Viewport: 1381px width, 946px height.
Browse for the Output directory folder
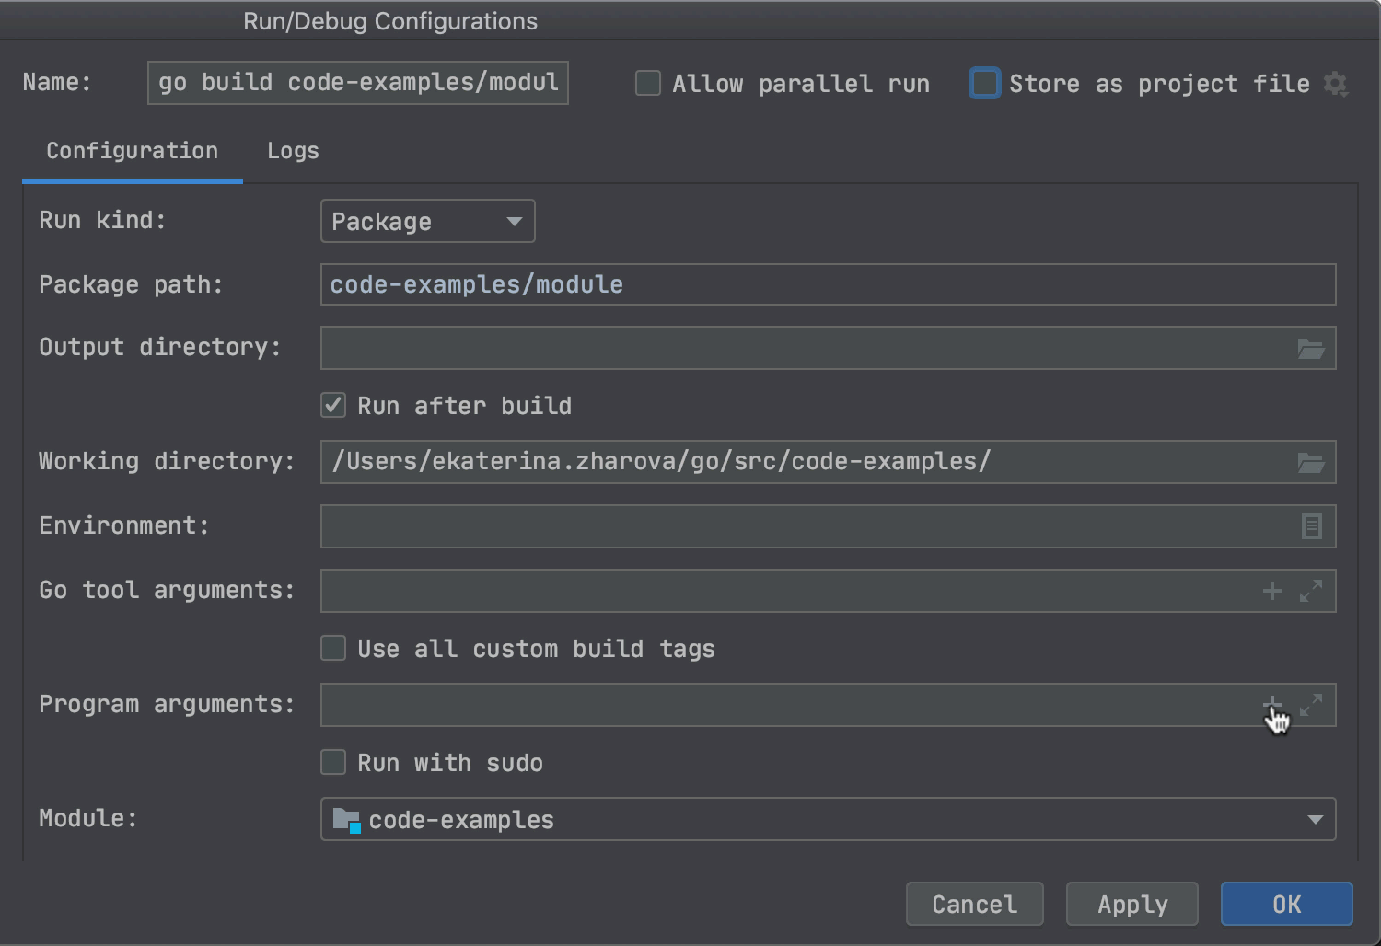point(1311,349)
